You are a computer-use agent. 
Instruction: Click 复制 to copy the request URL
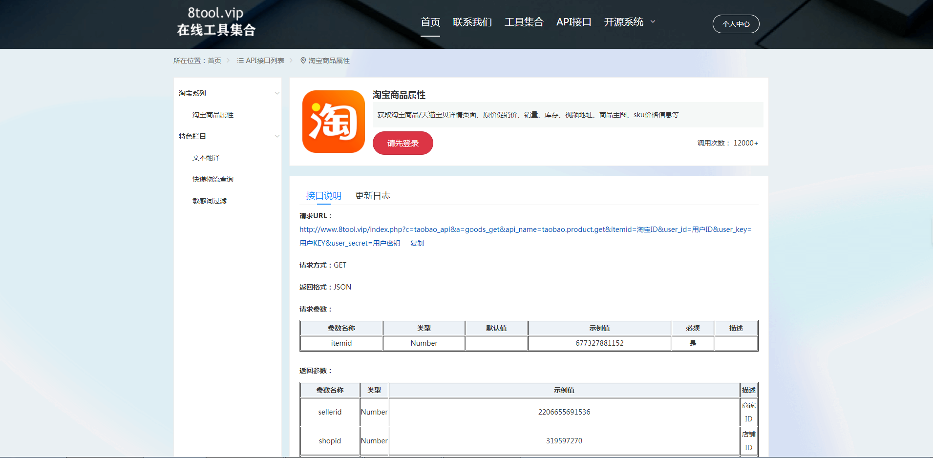click(417, 243)
